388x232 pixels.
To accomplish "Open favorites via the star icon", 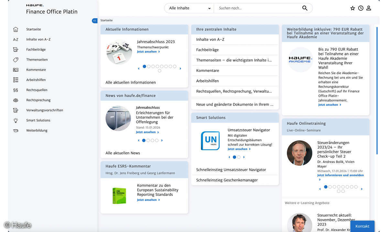I will pos(352,8).
